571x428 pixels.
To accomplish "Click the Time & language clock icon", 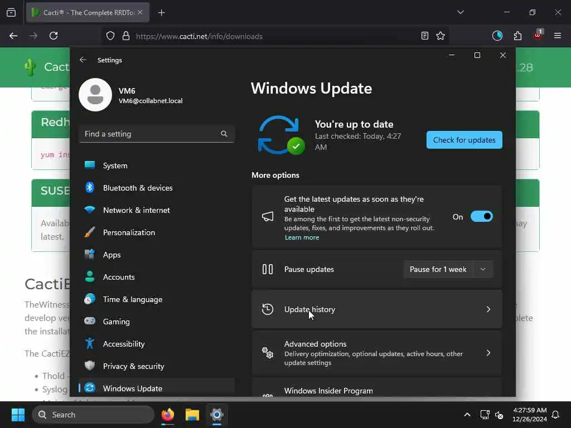I will pos(90,299).
